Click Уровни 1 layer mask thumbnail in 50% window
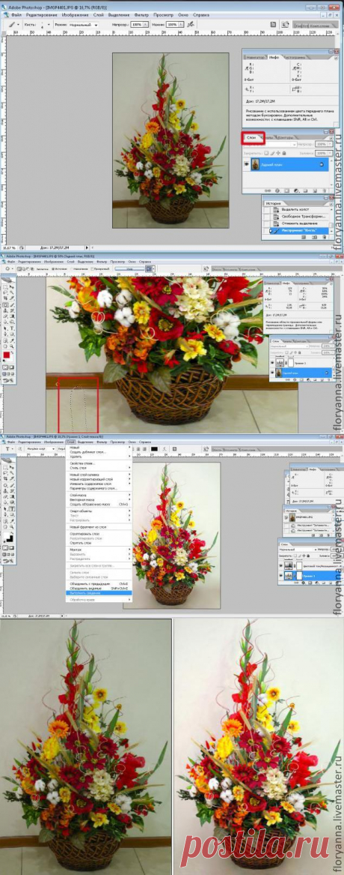344x875 pixels. tap(291, 362)
